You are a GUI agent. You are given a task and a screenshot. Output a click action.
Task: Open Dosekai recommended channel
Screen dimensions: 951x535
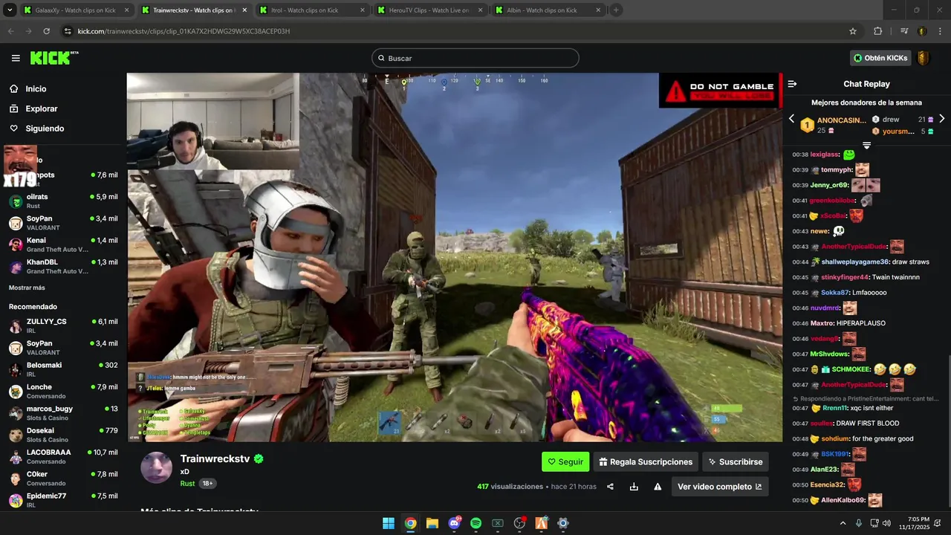(63, 435)
